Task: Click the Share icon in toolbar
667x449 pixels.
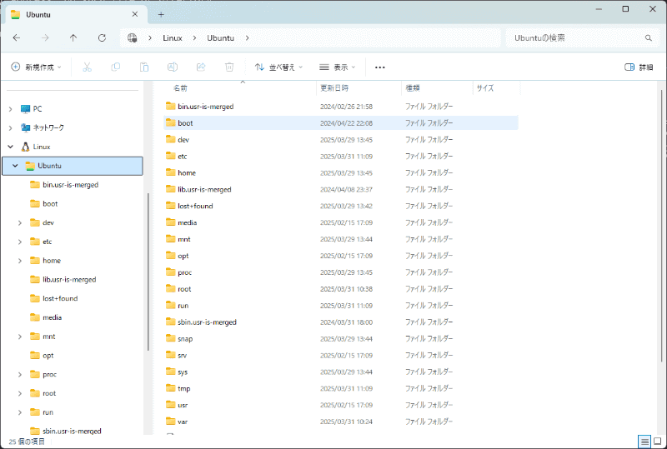Action: point(201,67)
